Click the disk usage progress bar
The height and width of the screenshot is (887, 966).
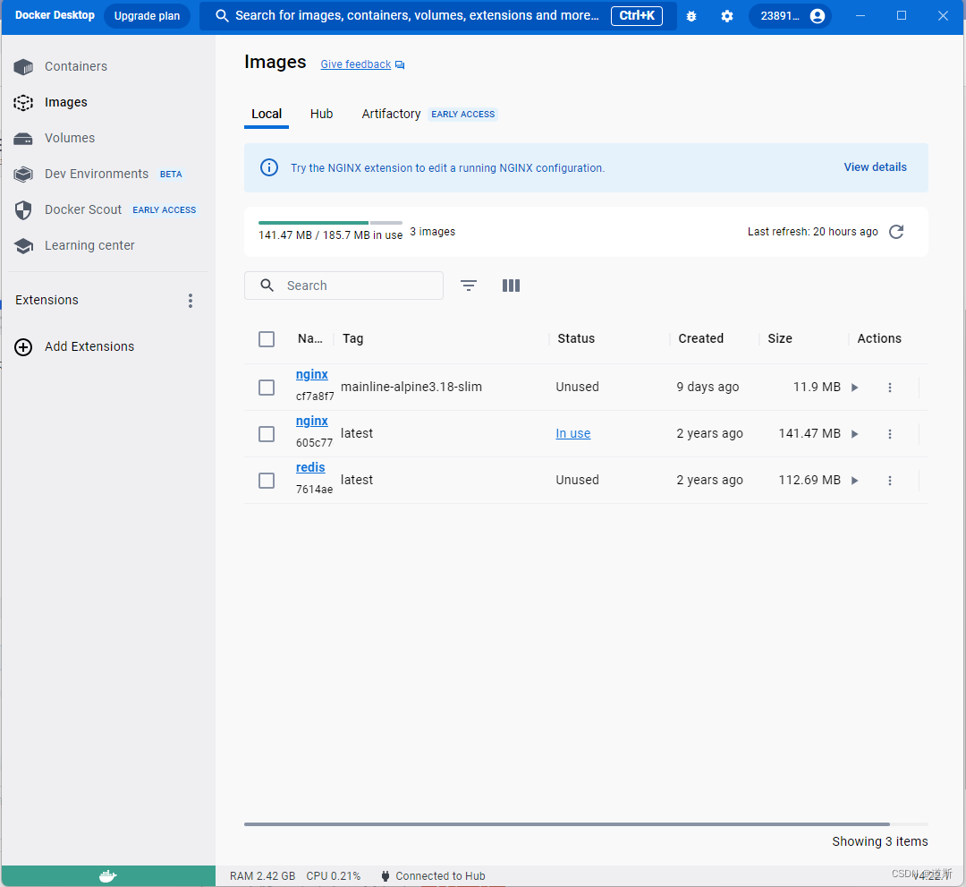tap(330, 223)
